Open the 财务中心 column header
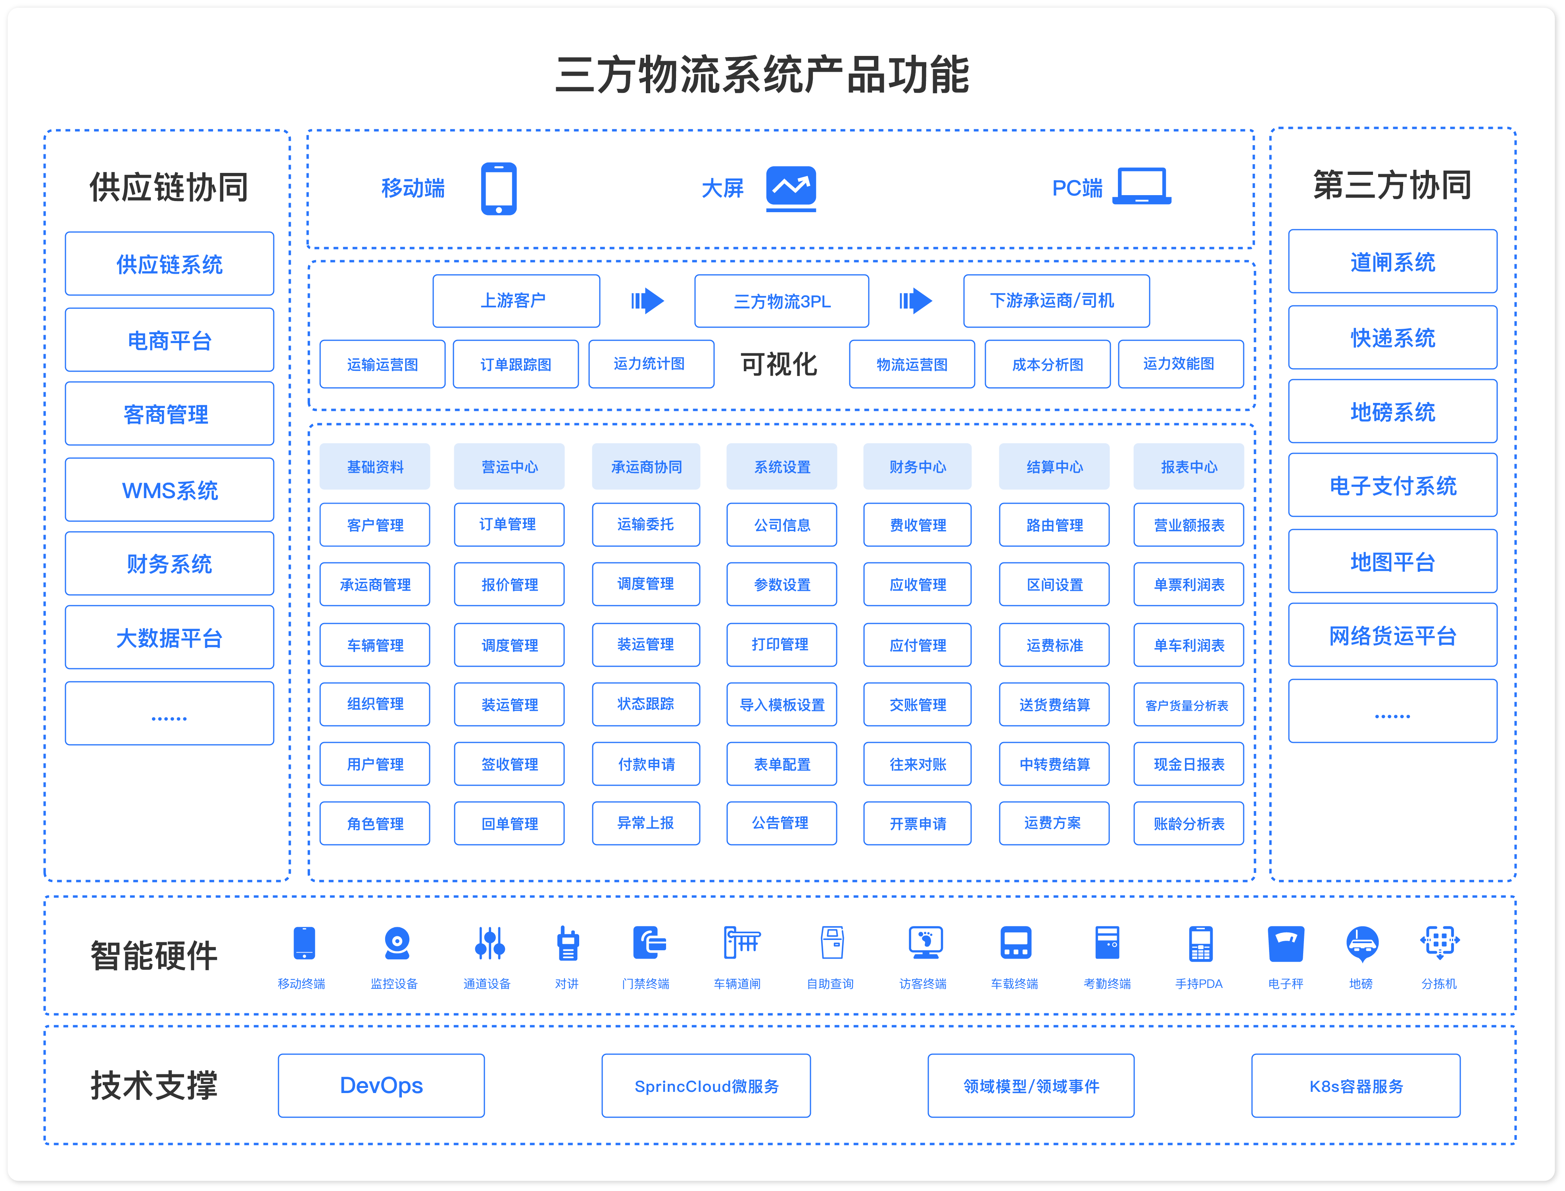The width and height of the screenshot is (1565, 1191). [917, 466]
